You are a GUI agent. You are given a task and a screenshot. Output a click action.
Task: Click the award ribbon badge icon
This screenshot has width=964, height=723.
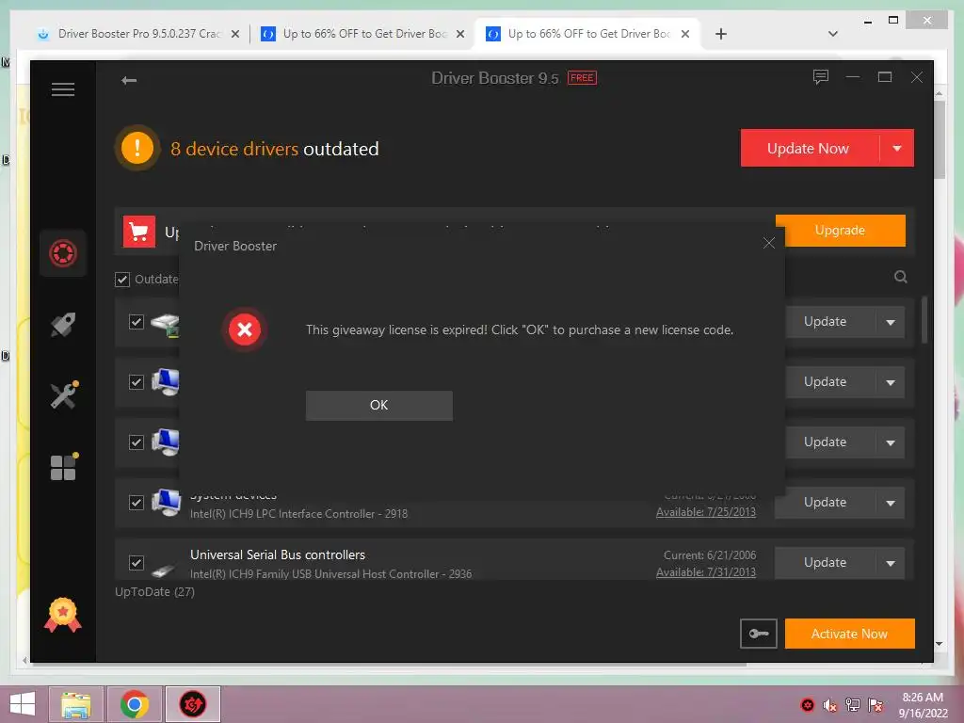click(63, 615)
